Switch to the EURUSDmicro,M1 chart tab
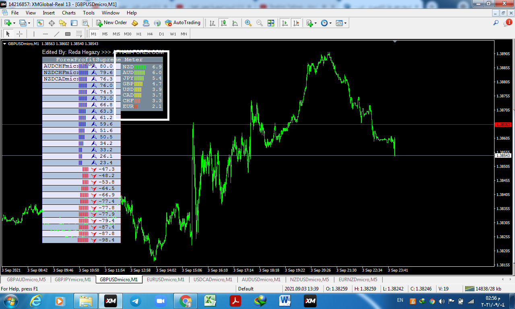 (165, 279)
